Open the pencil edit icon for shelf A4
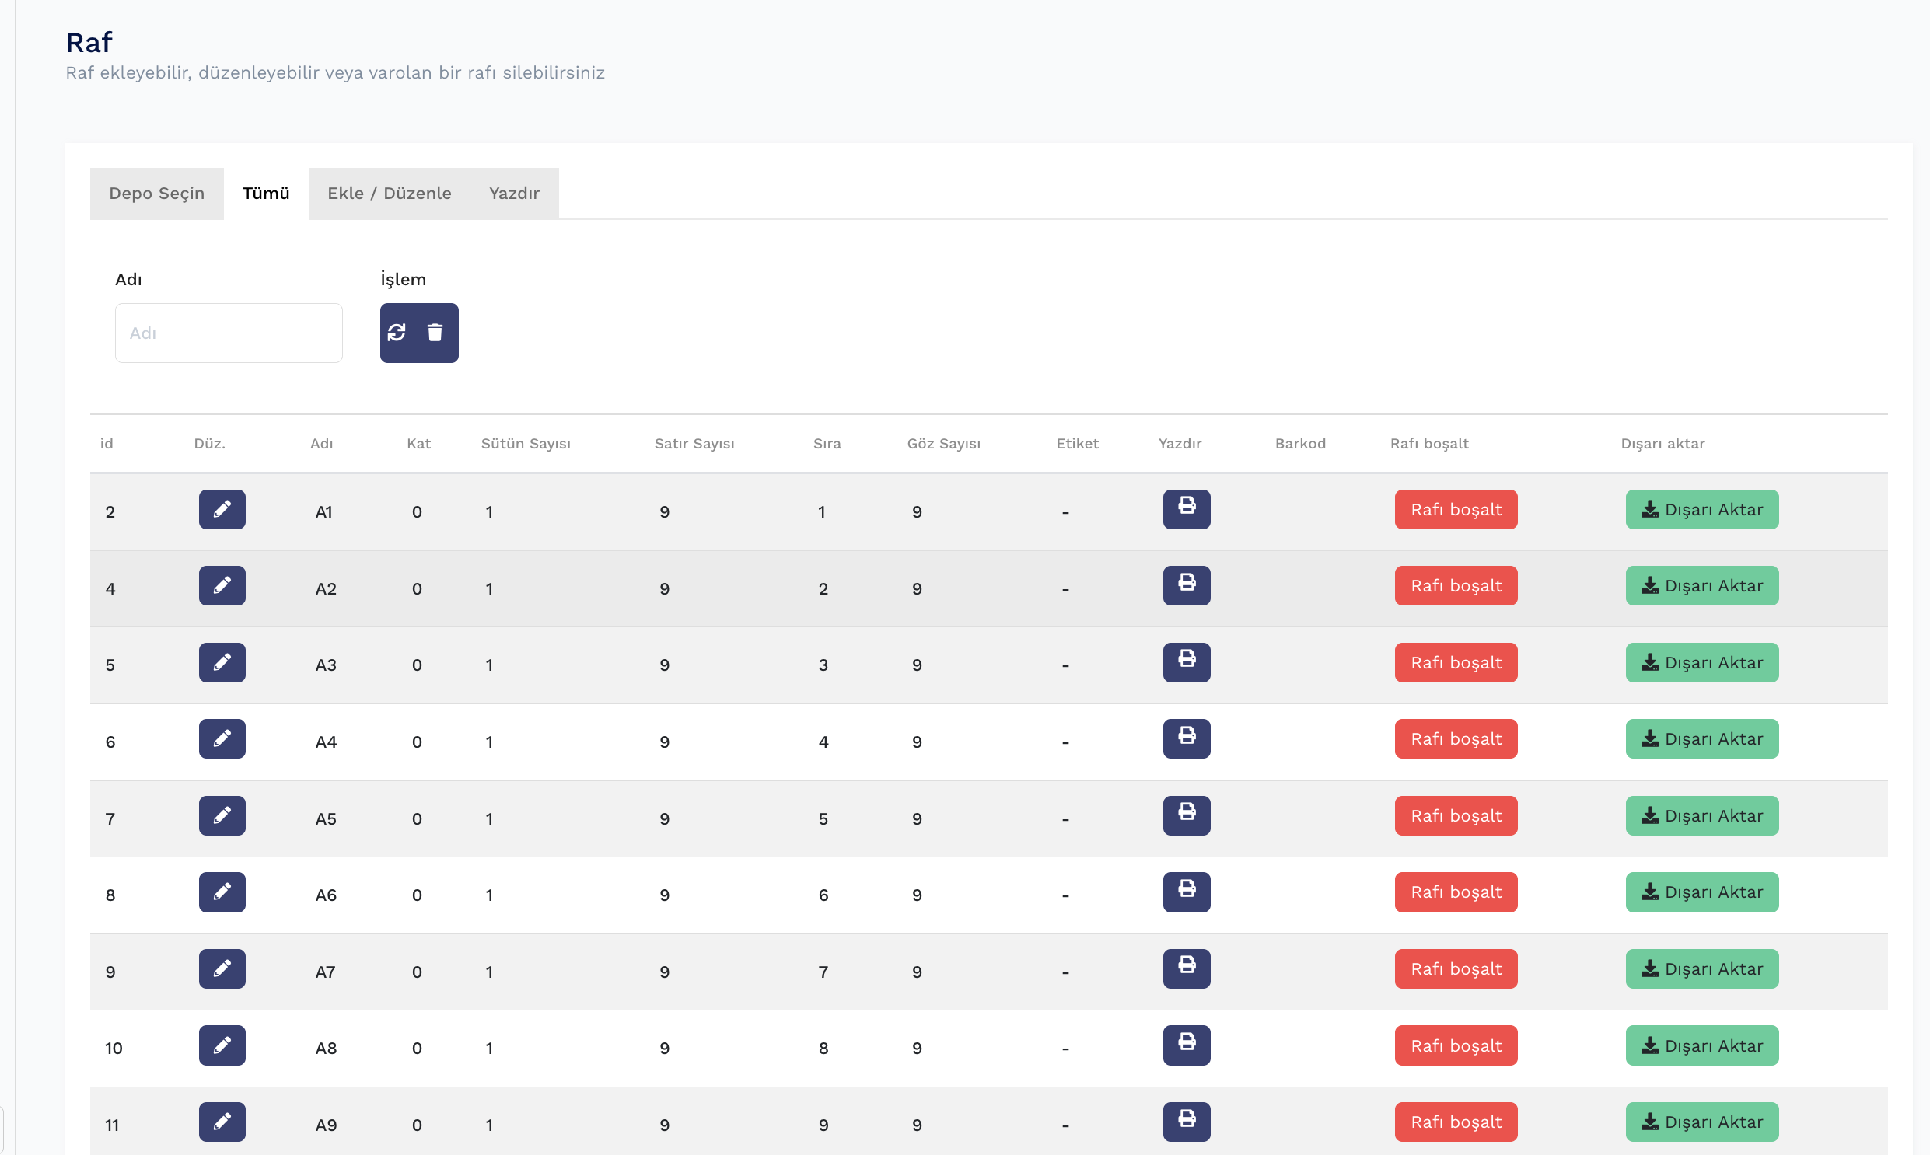This screenshot has width=1930, height=1155. (x=222, y=739)
